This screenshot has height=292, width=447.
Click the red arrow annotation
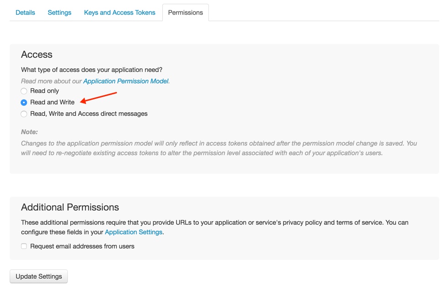(98, 97)
